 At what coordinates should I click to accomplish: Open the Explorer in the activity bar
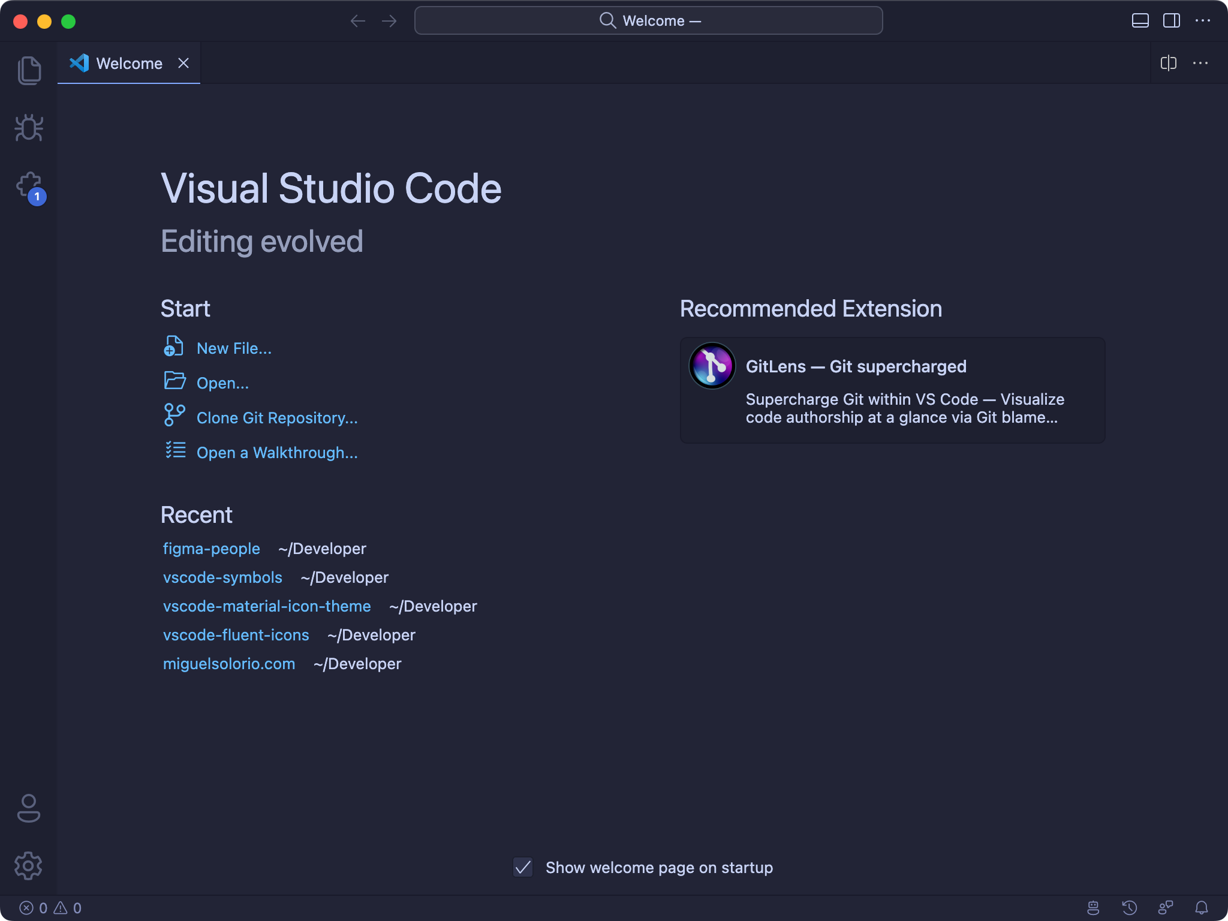[x=30, y=70]
